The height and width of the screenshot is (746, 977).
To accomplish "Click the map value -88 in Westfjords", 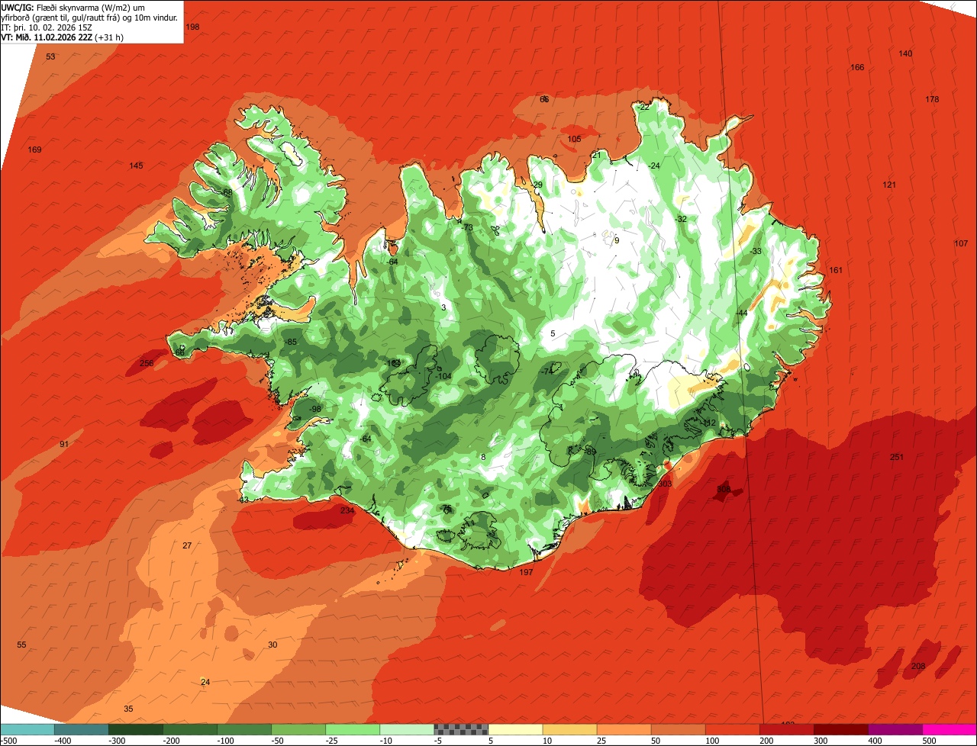I will point(226,192).
